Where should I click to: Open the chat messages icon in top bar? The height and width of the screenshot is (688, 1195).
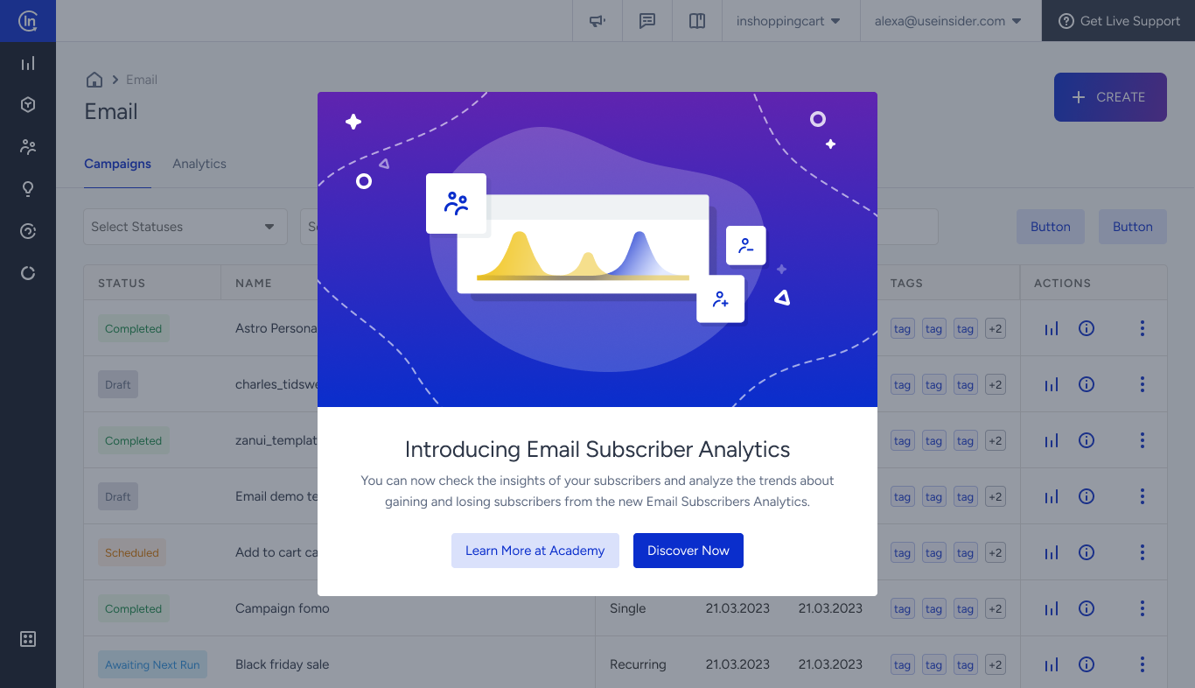click(647, 21)
